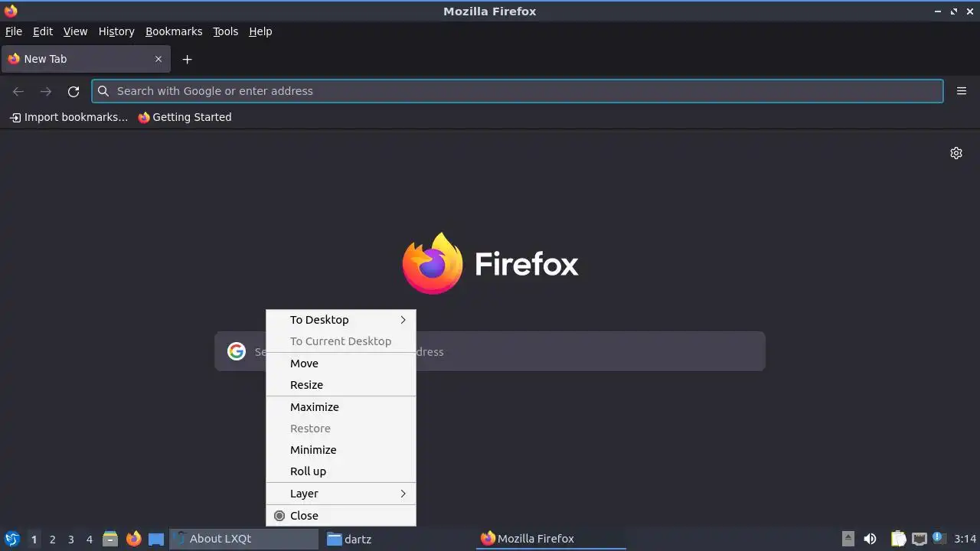Focus the address bar search field
Viewport: 980px width, 551px height.
click(x=518, y=91)
